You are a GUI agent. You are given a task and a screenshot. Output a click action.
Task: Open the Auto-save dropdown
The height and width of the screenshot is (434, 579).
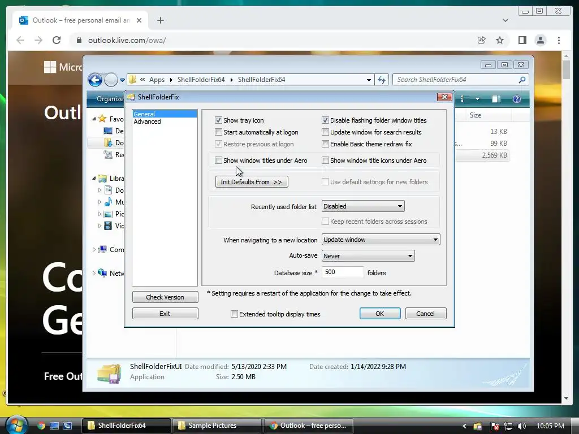[x=368, y=256]
